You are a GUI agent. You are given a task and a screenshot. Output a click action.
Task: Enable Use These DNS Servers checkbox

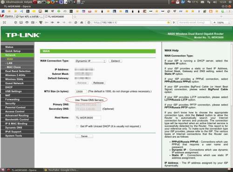tap(68, 100)
